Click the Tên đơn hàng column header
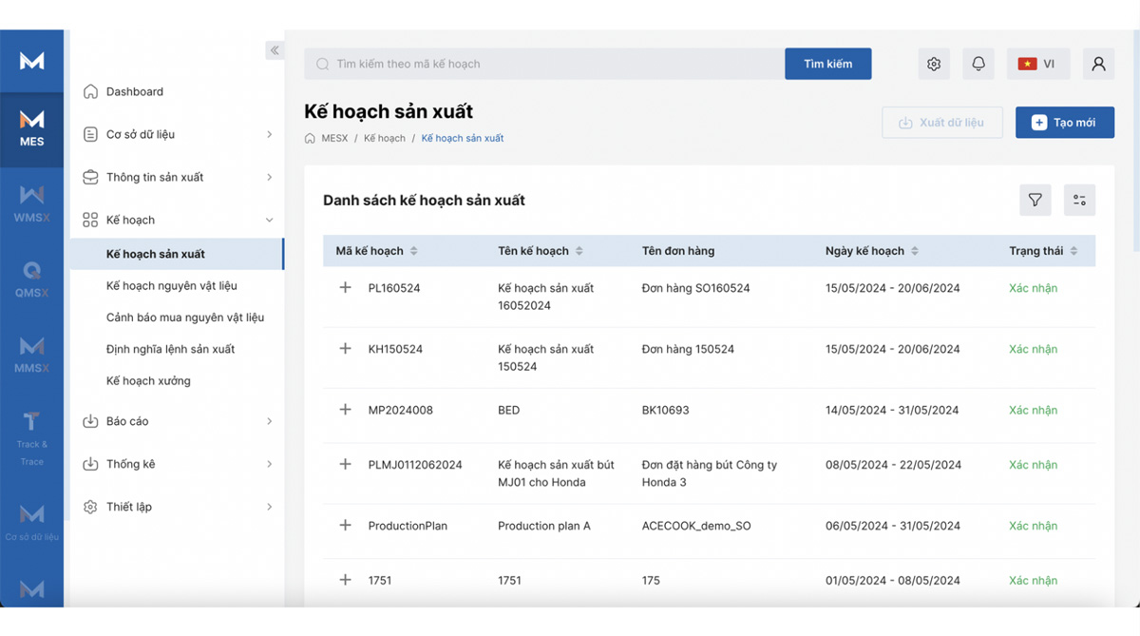The width and height of the screenshot is (1140, 636). (x=678, y=251)
